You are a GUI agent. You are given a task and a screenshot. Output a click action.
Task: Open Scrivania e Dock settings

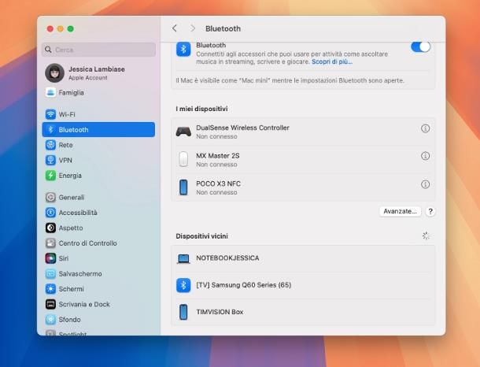[98, 304]
